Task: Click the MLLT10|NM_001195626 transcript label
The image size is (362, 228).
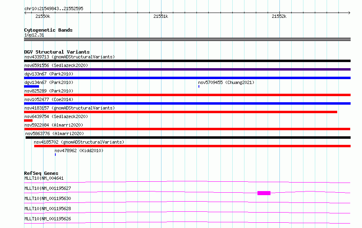Action: pyautogui.click(x=48, y=219)
